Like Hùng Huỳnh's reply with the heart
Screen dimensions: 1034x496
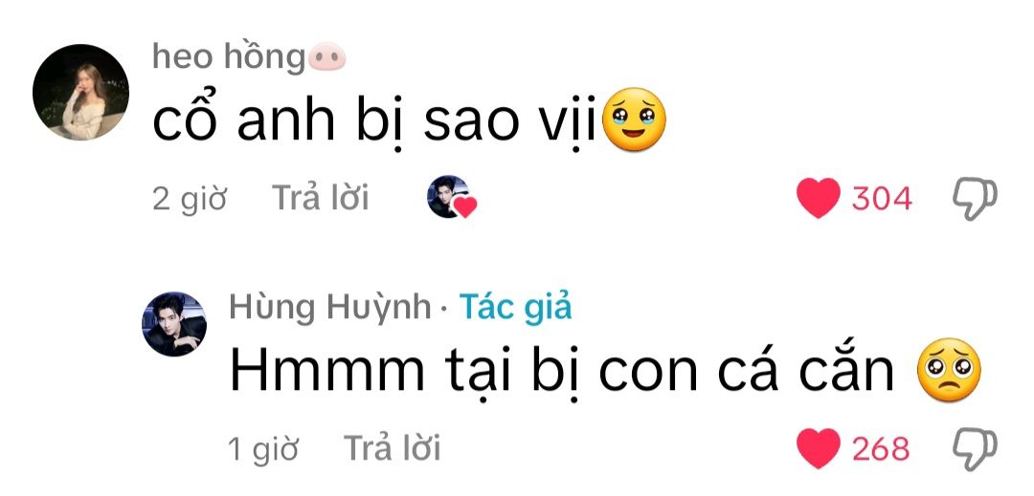819,448
